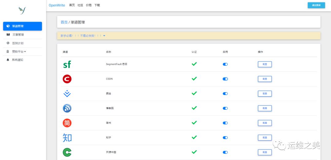This screenshot has height=160, width=331.
Task: Click the SegmentFault sf channel logo
Action: pos(67,64)
